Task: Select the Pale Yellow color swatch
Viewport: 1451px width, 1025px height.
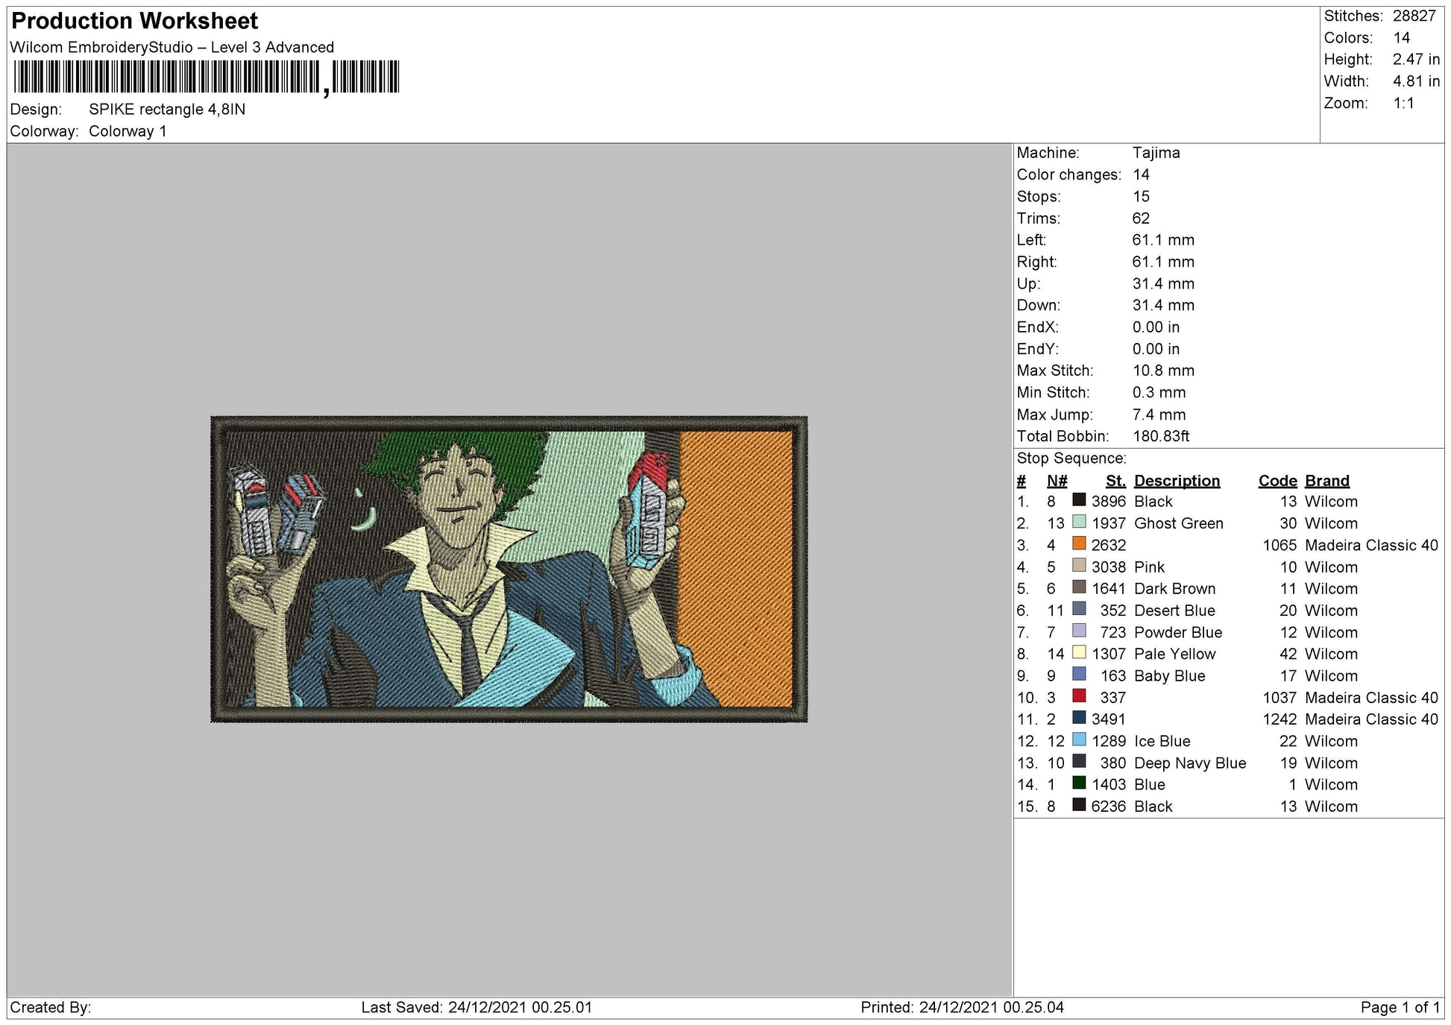Action: 1079,652
